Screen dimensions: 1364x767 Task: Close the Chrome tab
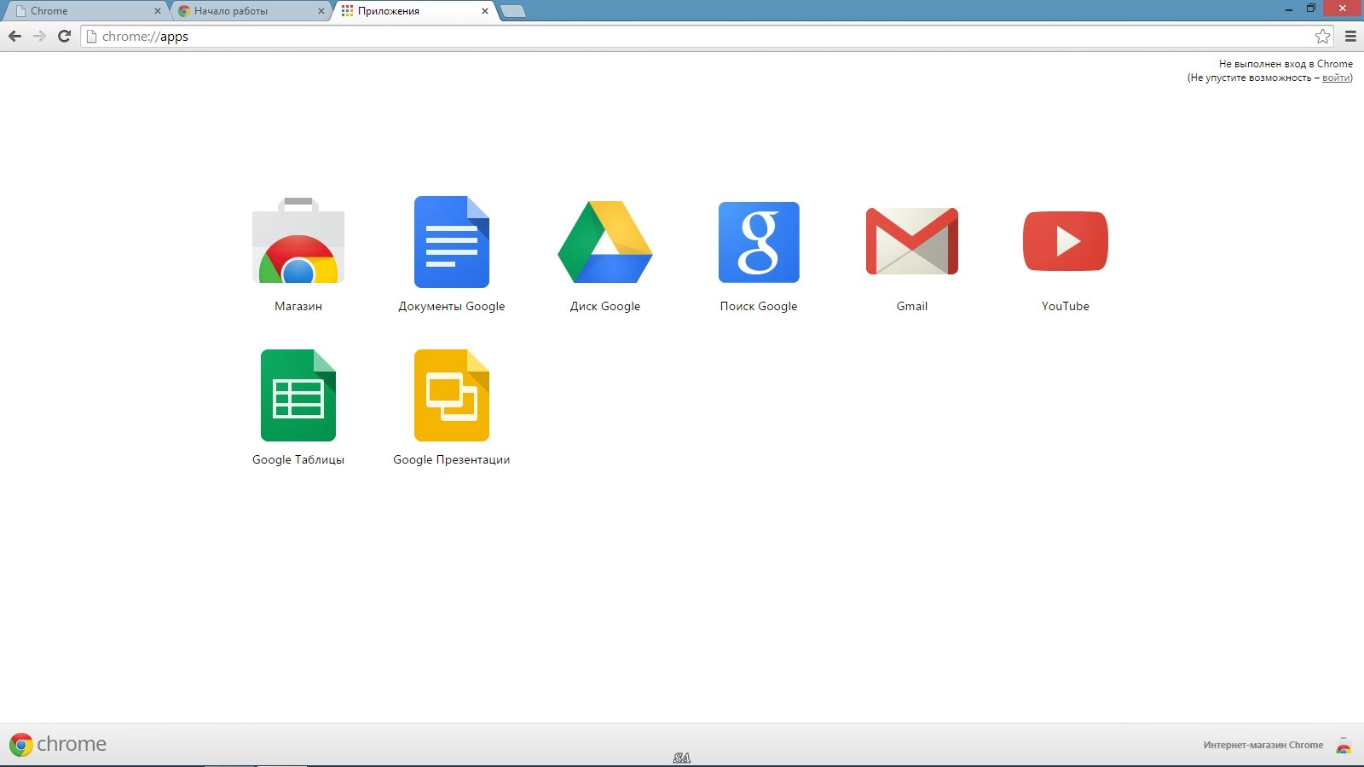pyautogui.click(x=157, y=11)
